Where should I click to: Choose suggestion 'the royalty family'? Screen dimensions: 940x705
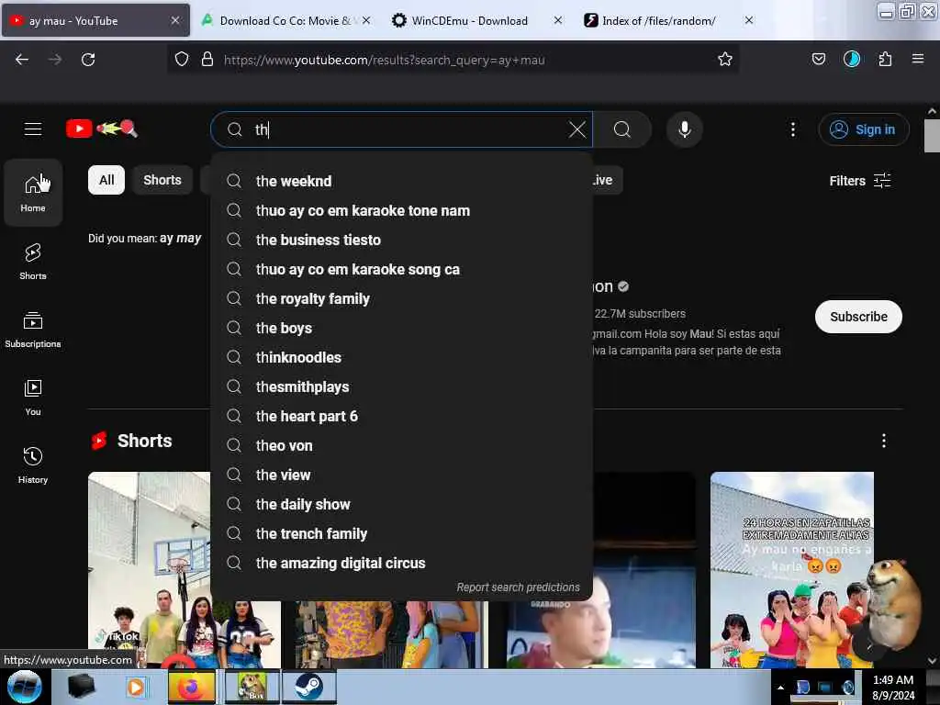[402, 298]
